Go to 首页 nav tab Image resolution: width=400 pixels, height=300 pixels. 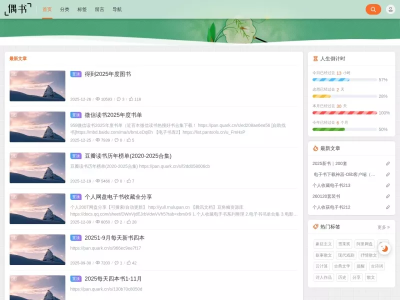pos(47,9)
